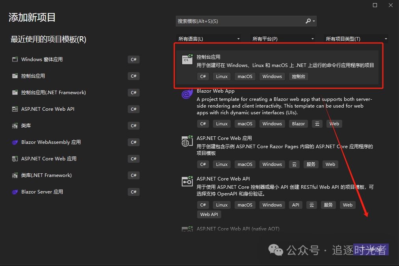399x266 pixels.
Task: Select the ASP.NET Core Web 应用 globe icon
Action: coord(187,141)
